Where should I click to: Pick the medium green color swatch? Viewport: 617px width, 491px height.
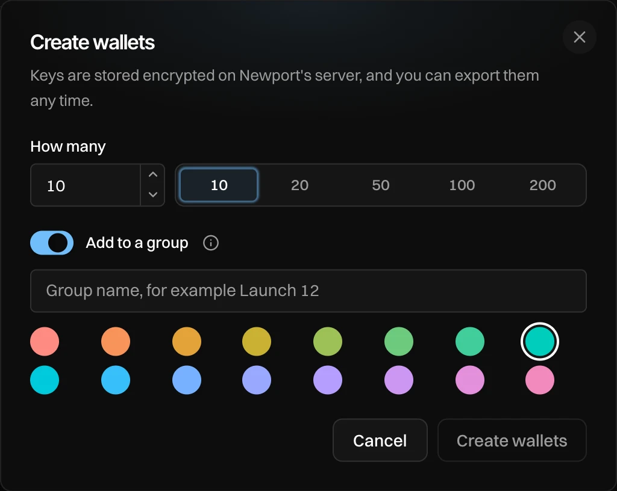point(399,341)
